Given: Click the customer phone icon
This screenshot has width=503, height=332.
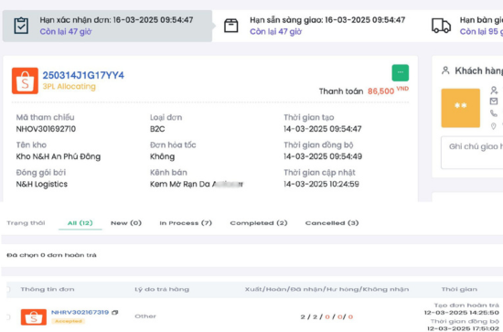Looking at the screenshot, I should (x=494, y=113).
